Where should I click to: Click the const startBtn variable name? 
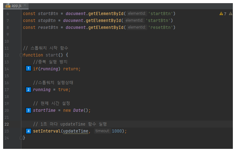48,14
